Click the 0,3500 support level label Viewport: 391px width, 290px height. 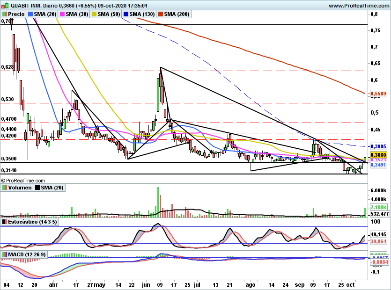tap(9, 159)
